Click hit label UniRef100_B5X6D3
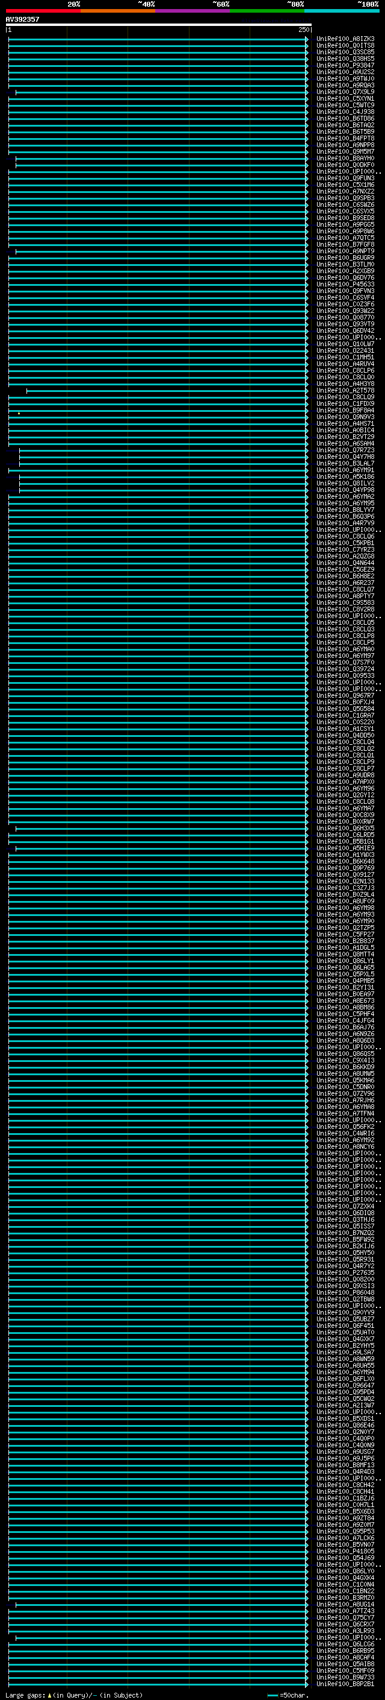The image size is (385, 1700). point(345,1511)
